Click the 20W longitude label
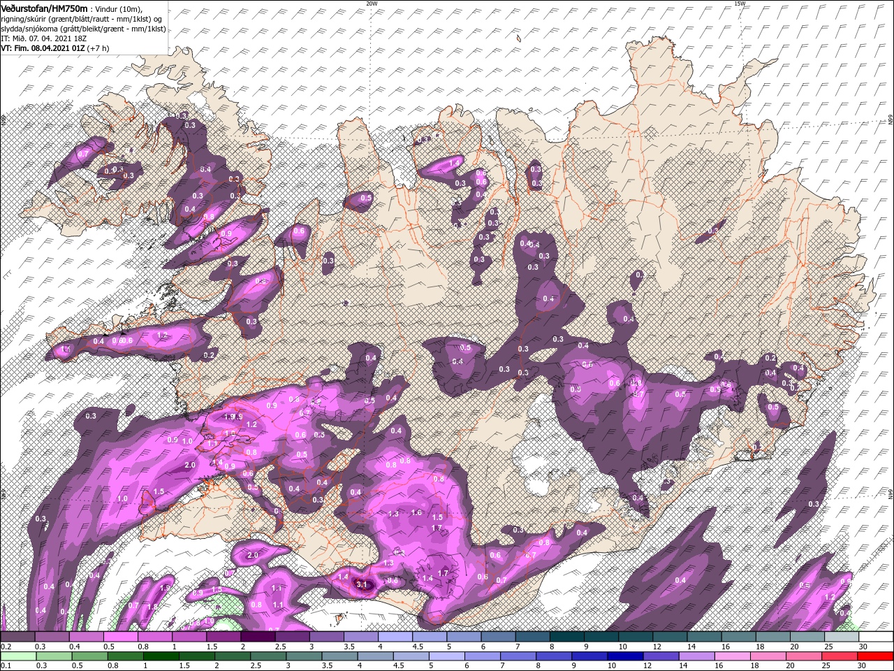 (372, 3)
